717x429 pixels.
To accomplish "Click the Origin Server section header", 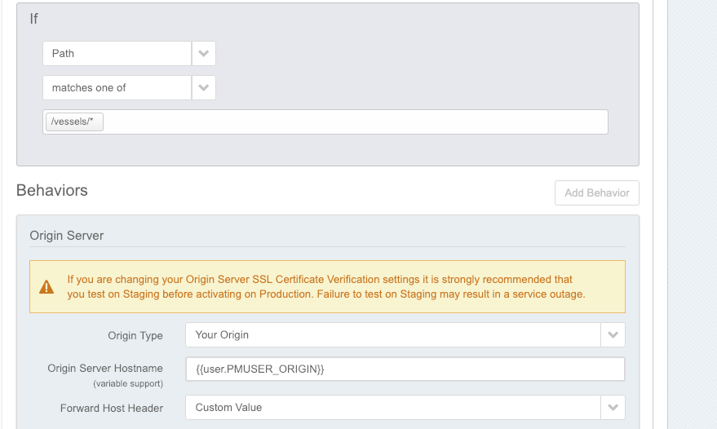I will coord(67,236).
